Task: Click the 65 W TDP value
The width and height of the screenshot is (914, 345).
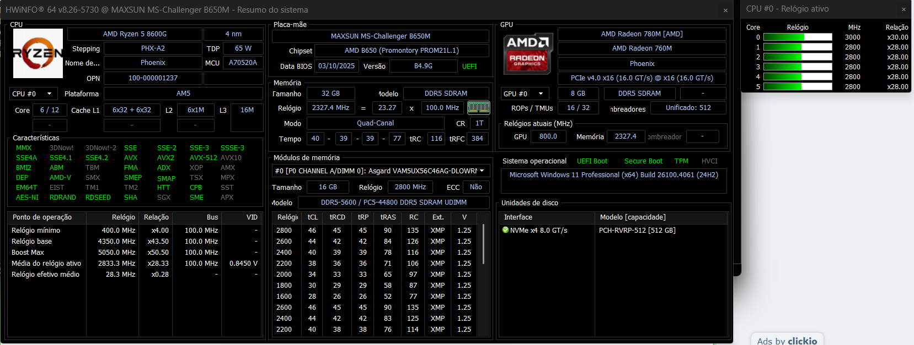Action: 243,48
